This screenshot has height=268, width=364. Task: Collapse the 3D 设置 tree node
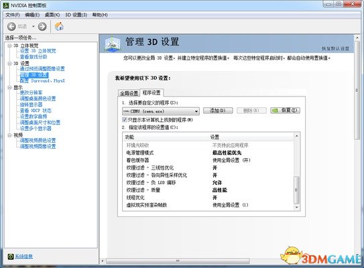pyautogui.click(x=9, y=64)
